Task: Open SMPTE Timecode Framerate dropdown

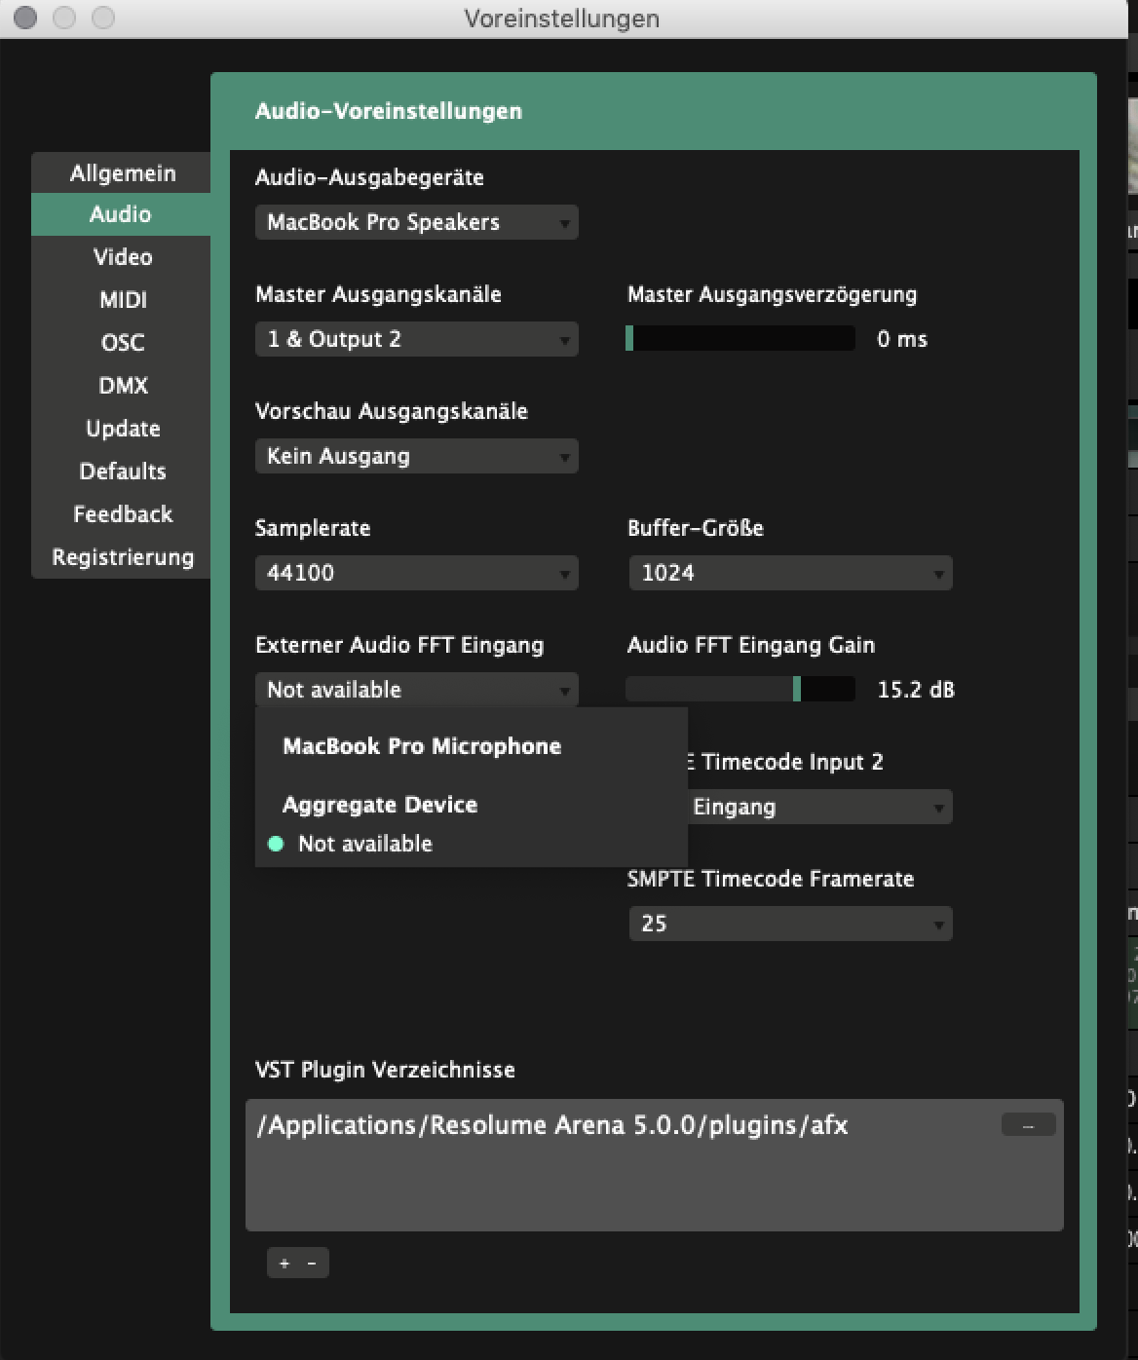Action: tap(789, 924)
